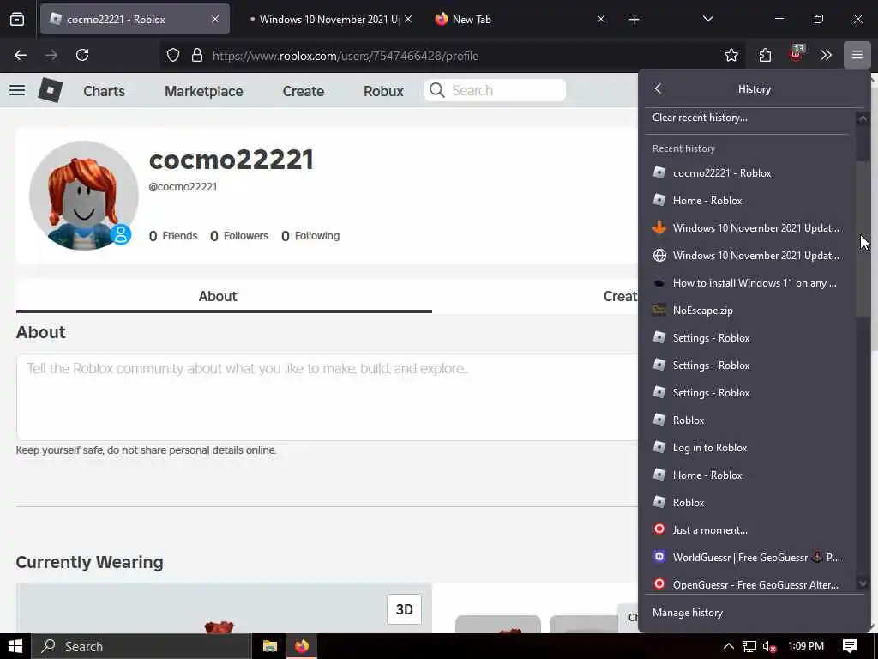Screen dimensions: 878x659
Task: Click the History panel scrollbar up arrow
Action: pyautogui.click(x=863, y=118)
